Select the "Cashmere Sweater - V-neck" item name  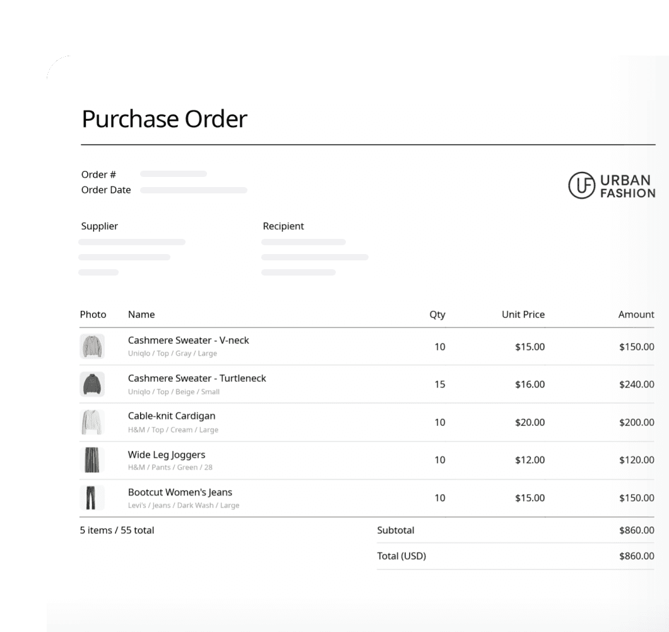(188, 340)
